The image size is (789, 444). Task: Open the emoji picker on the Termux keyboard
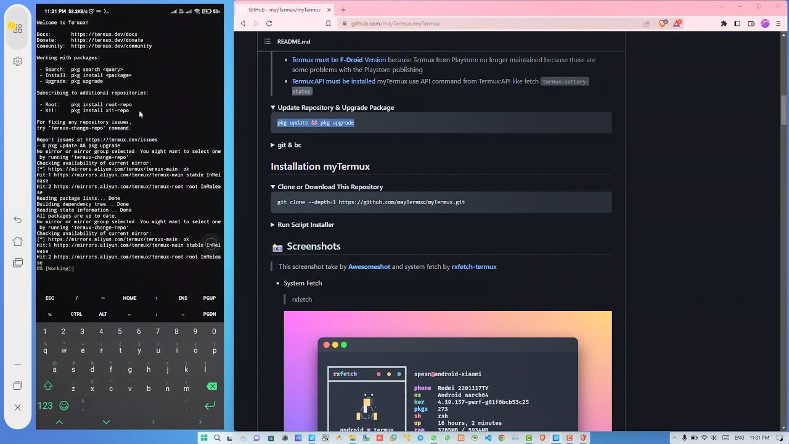coord(65,406)
